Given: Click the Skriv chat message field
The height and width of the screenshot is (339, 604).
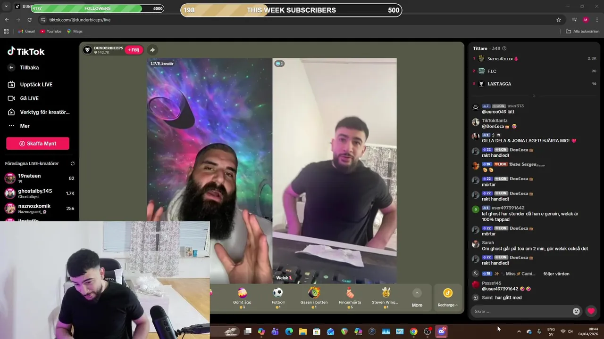Looking at the screenshot, I should [x=521, y=311].
